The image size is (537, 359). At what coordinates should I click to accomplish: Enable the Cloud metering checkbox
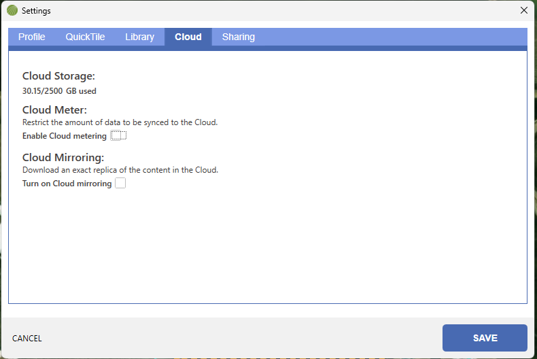pos(118,136)
